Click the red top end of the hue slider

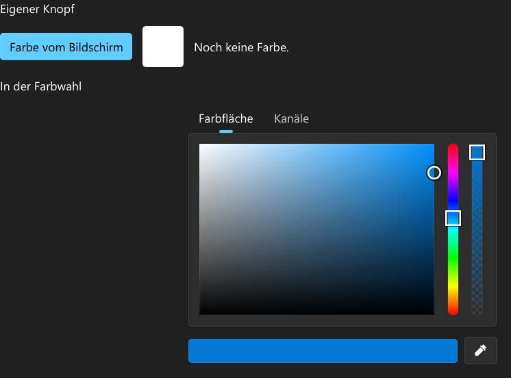pos(453,147)
